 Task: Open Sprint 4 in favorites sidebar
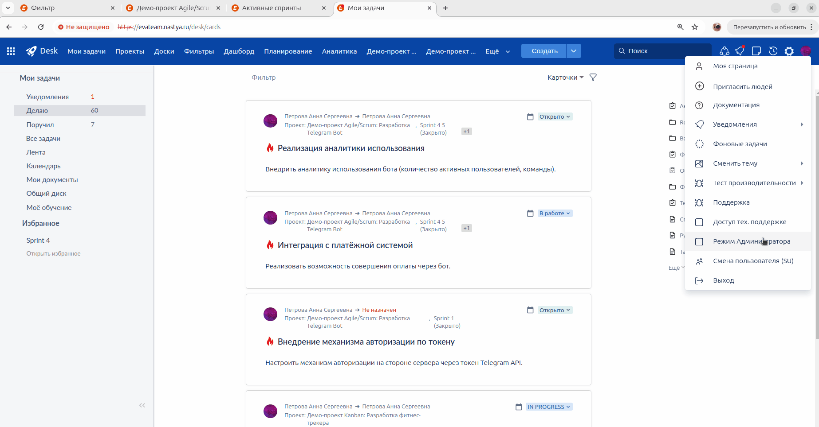(x=38, y=241)
